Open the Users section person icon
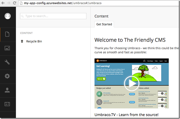This screenshot has height=119, width=180. (7, 90)
